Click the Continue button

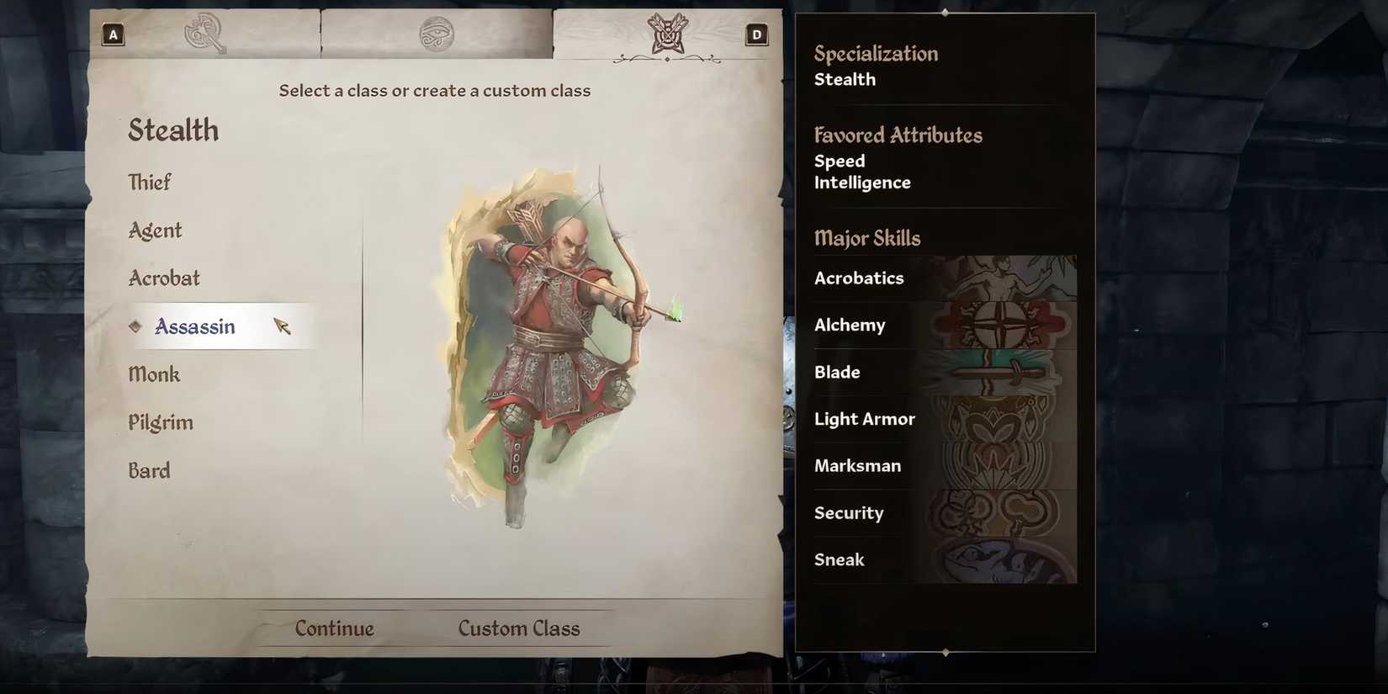[334, 628]
